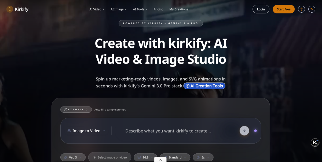Toggle the light theme sun icon
This screenshot has width=322, height=162.
point(301,9)
